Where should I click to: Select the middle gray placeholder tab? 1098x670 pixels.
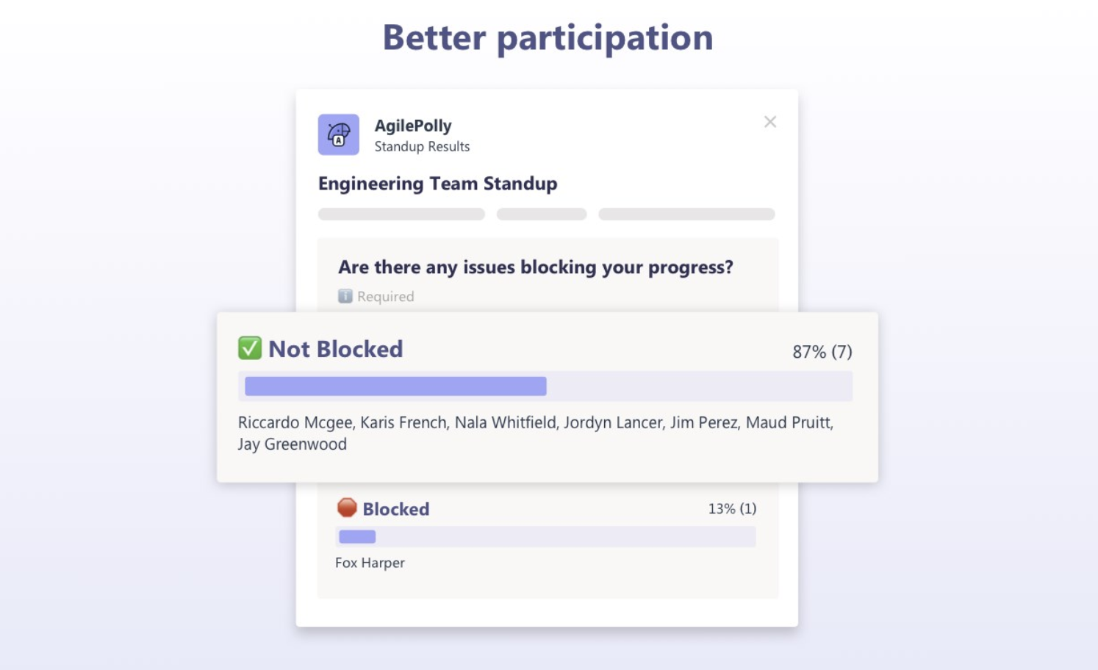(x=542, y=214)
